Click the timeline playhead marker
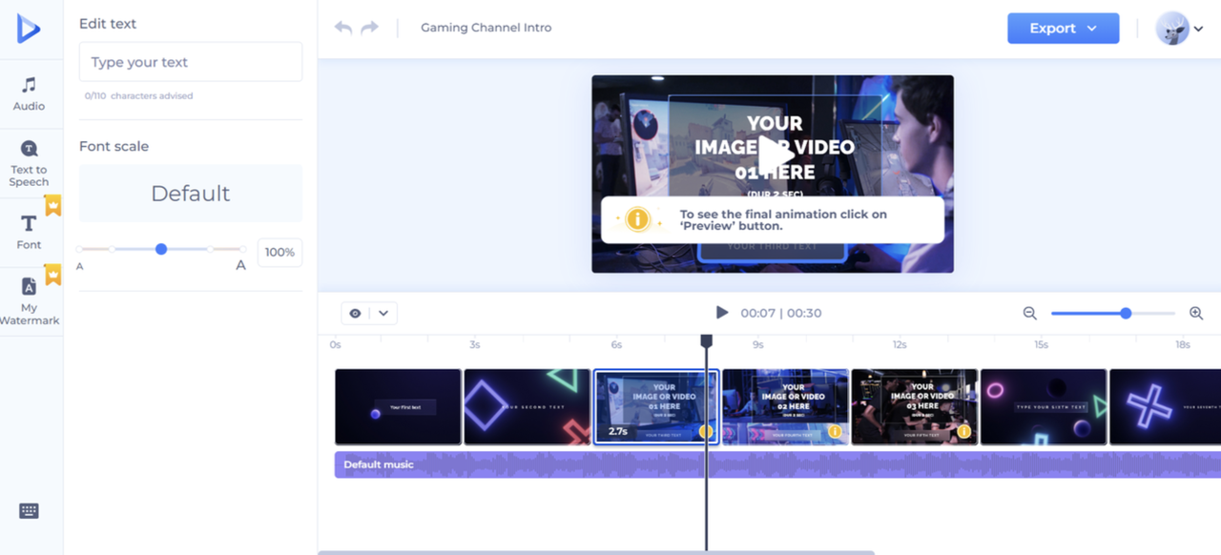 (x=707, y=340)
